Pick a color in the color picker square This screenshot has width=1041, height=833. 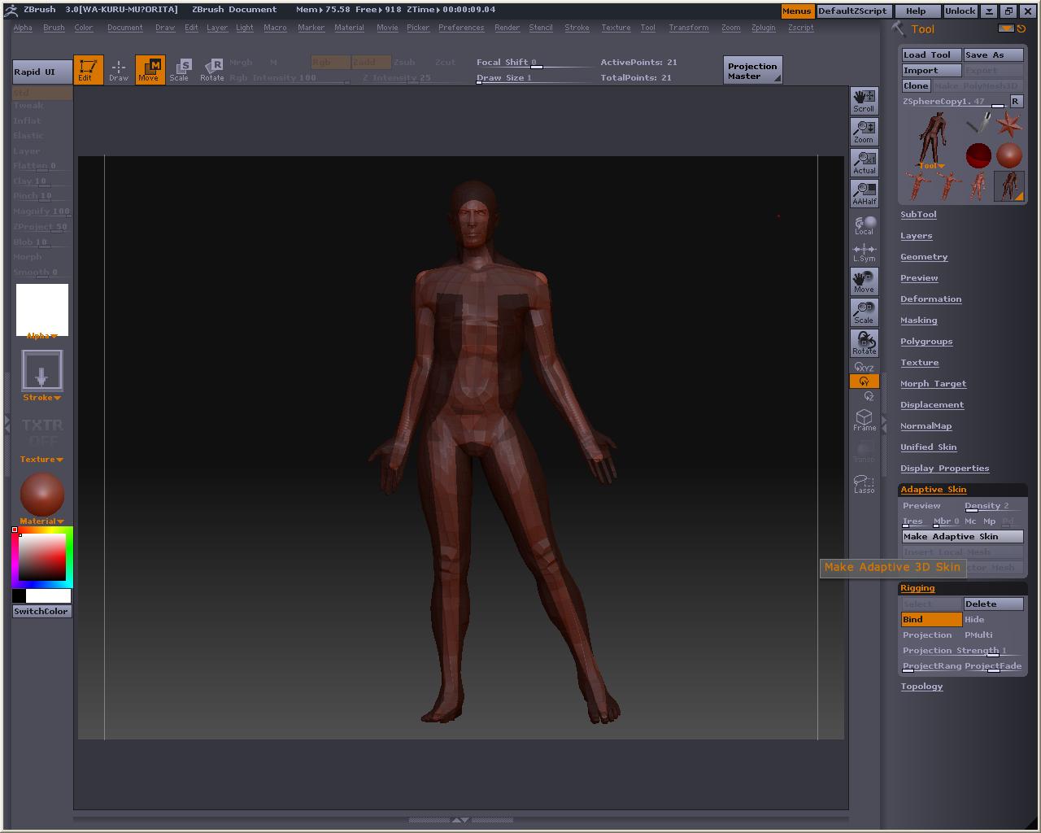42,557
